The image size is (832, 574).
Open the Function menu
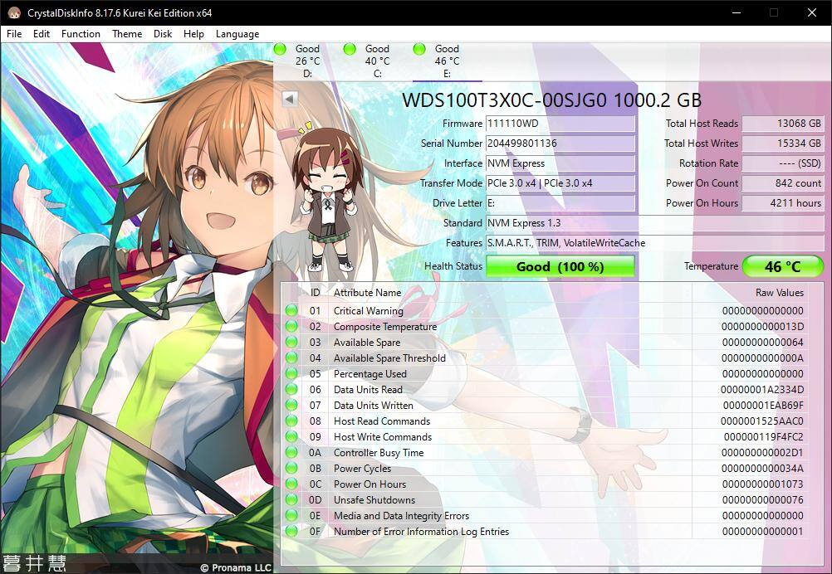click(80, 34)
